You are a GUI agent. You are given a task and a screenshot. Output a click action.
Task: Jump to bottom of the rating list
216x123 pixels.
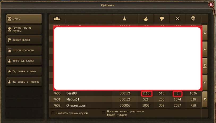tap(205, 99)
